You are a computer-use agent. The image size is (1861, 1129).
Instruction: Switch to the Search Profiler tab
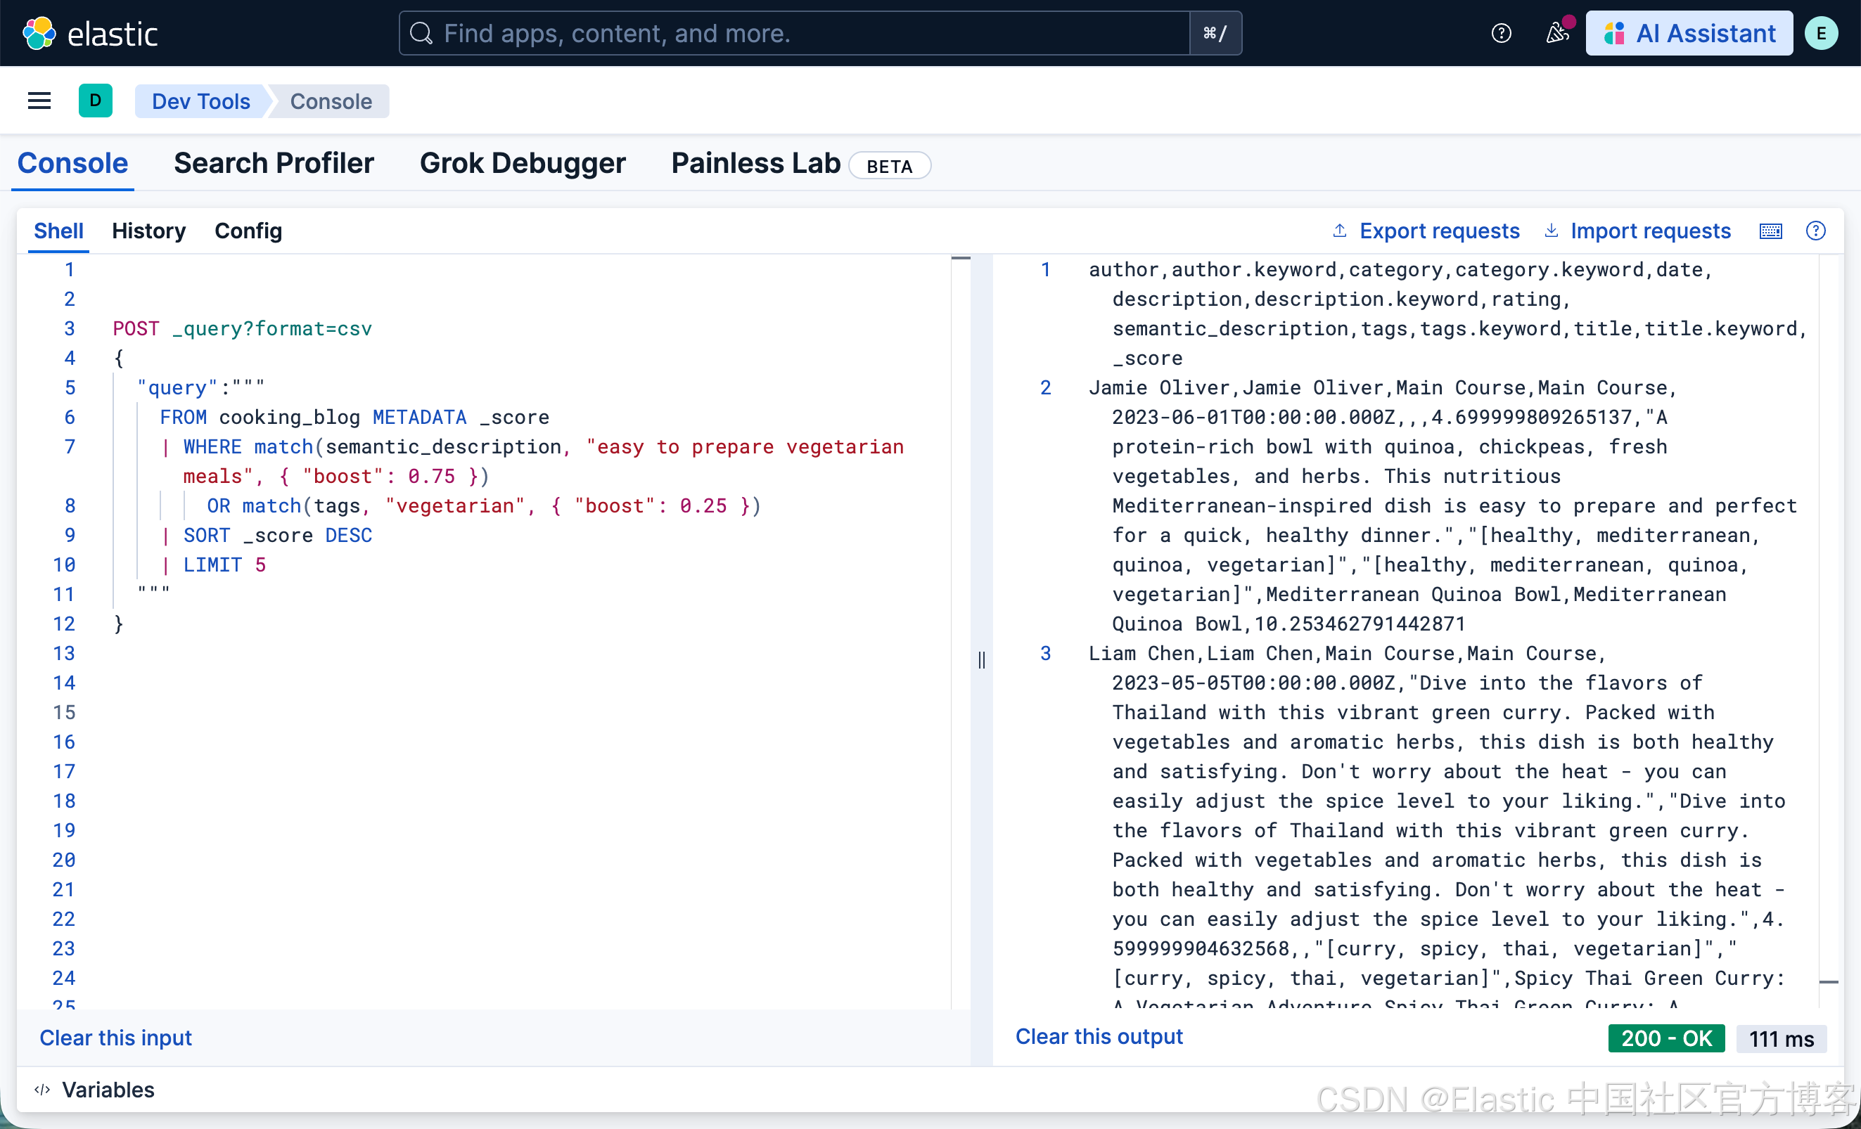point(274,163)
